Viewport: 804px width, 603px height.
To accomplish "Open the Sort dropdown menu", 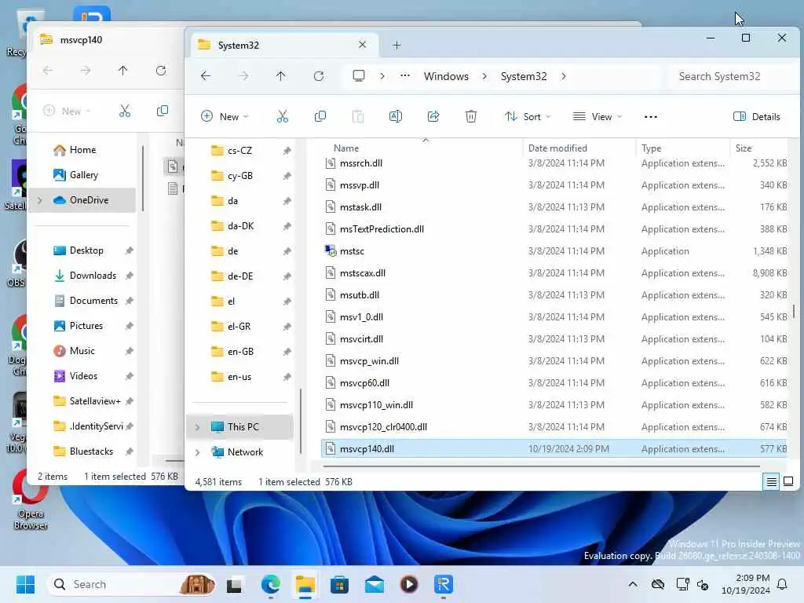I will pyautogui.click(x=528, y=117).
